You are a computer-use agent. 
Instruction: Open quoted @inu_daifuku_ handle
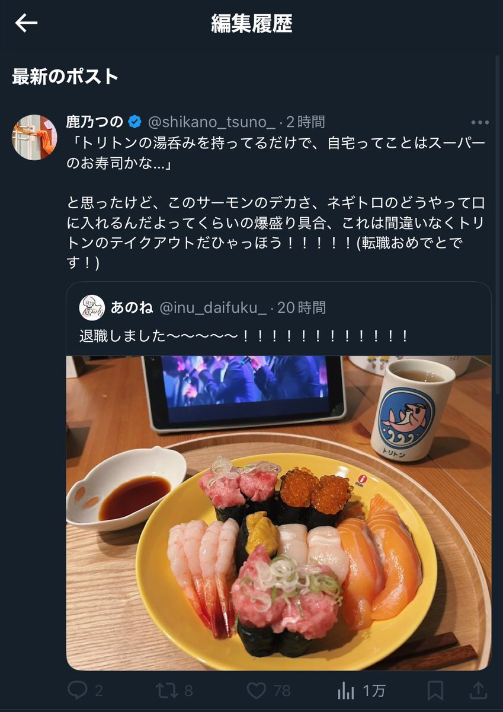click(213, 307)
